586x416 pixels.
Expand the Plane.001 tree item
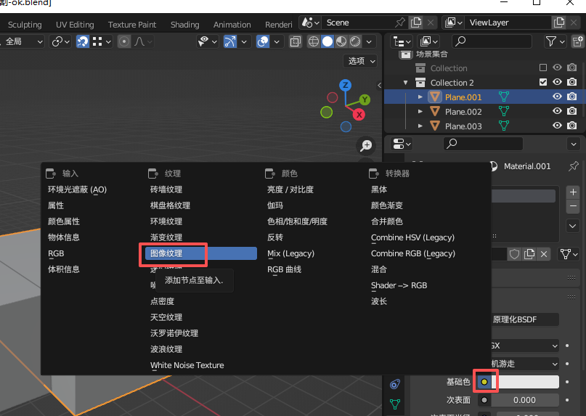(x=420, y=97)
